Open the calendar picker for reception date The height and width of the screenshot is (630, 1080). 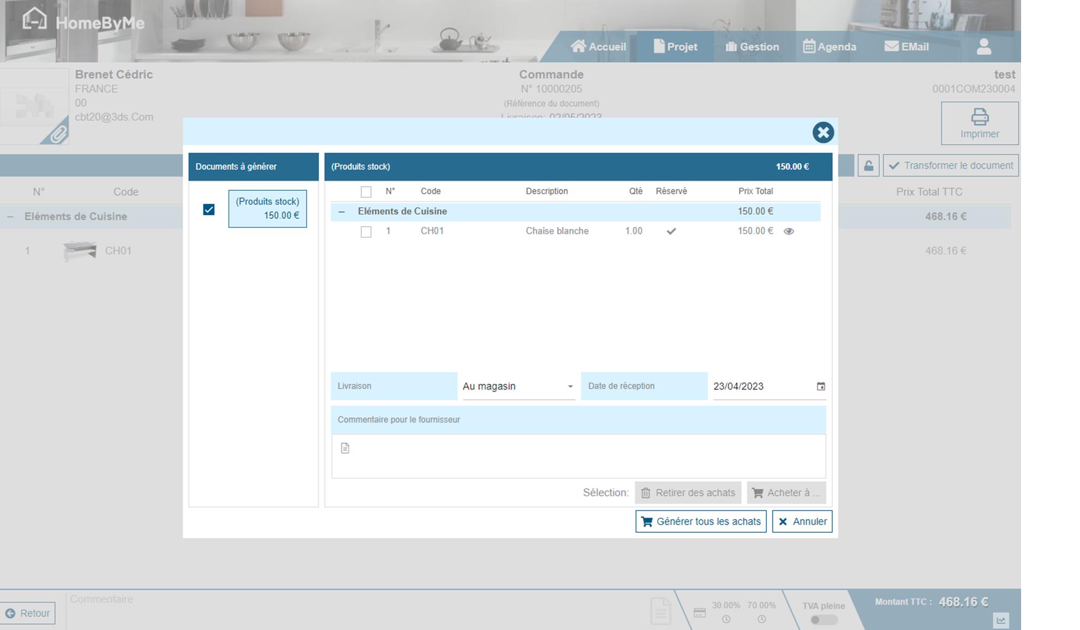point(820,386)
